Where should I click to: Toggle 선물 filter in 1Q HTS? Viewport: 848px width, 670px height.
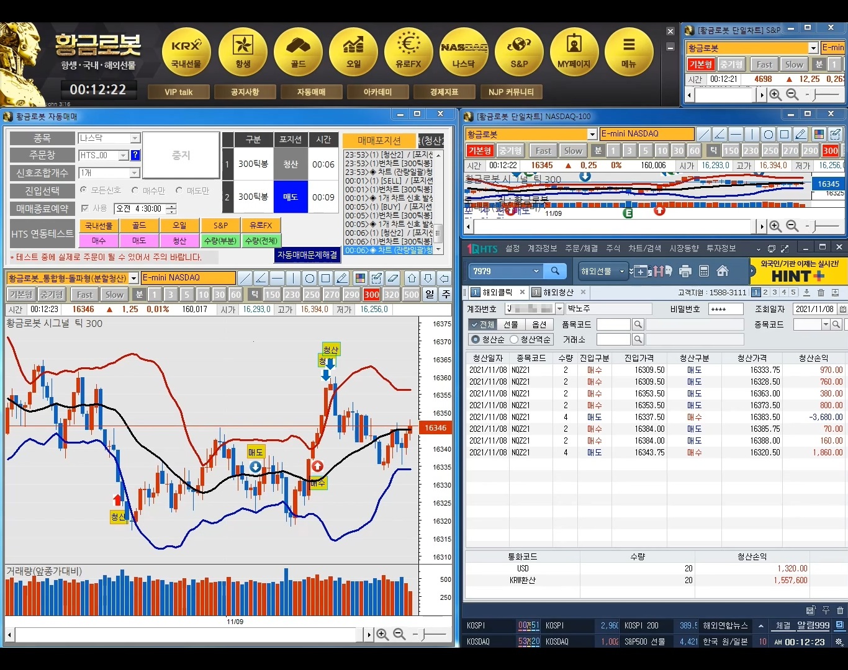pyautogui.click(x=511, y=324)
